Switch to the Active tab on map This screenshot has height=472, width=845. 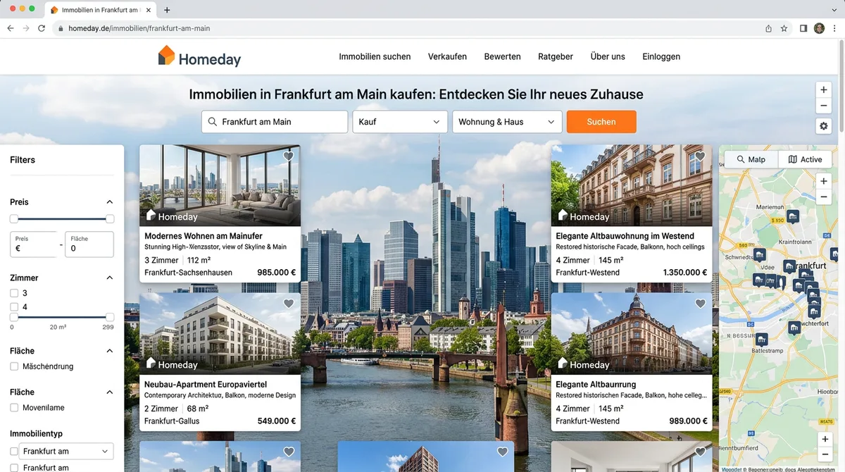(x=805, y=159)
